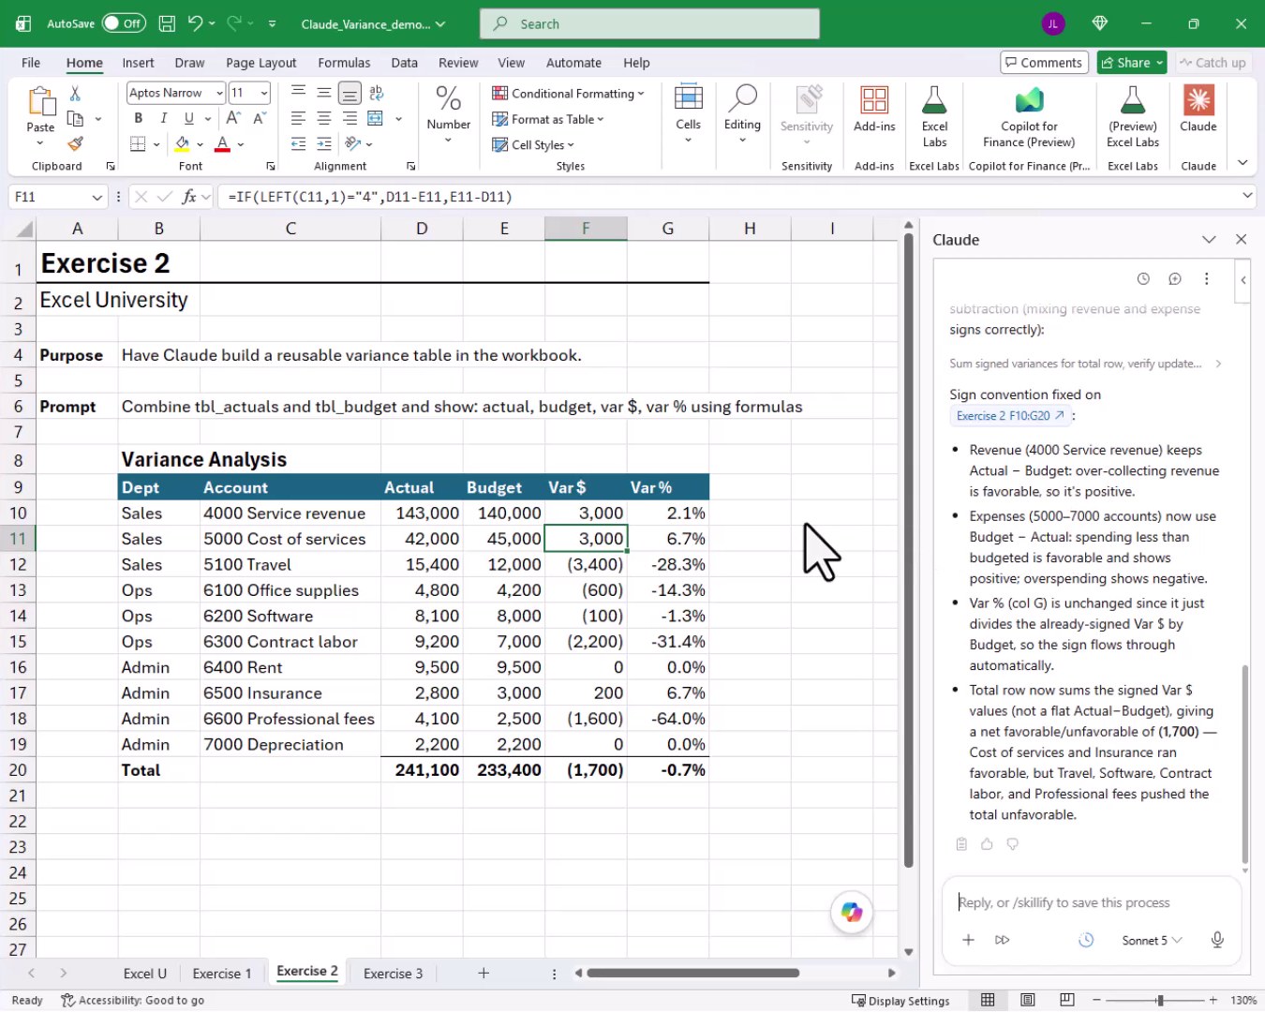
Task: Click Increase Indent icon
Action: coord(323,143)
